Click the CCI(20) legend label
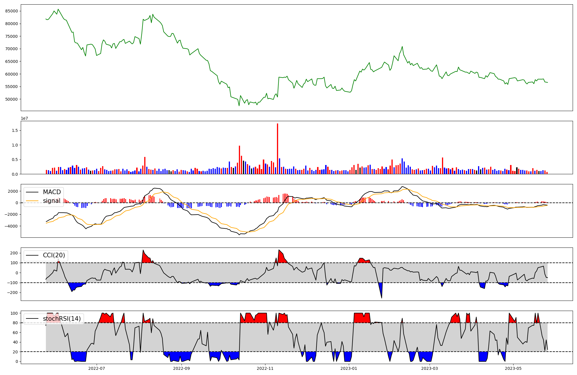The image size is (577, 375). [54, 255]
